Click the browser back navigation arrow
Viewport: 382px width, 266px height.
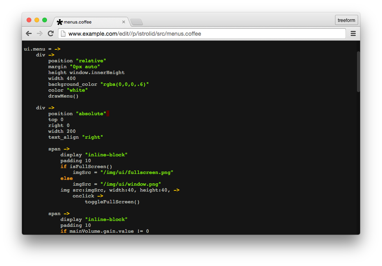pyautogui.click(x=29, y=33)
